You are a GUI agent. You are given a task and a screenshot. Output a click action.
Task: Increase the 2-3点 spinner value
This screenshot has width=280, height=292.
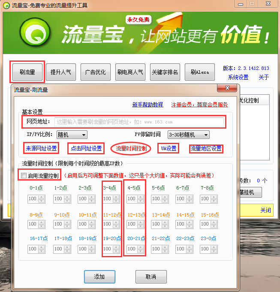click(92, 197)
